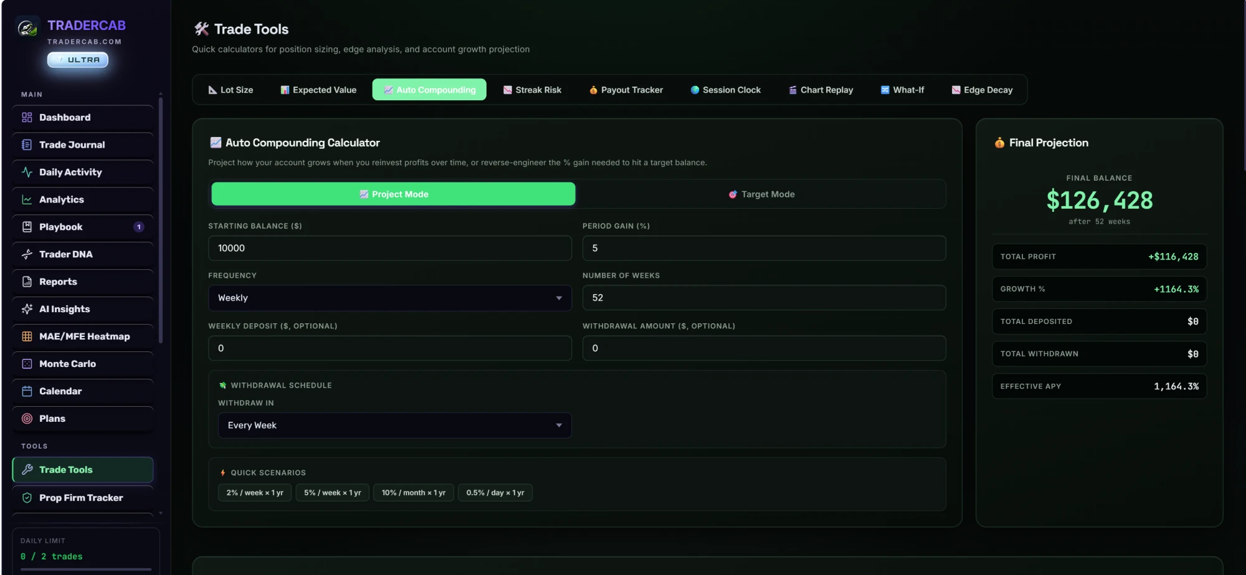1246x575 pixels.
Task: Click the Number of Weeks field
Action: tap(764, 298)
